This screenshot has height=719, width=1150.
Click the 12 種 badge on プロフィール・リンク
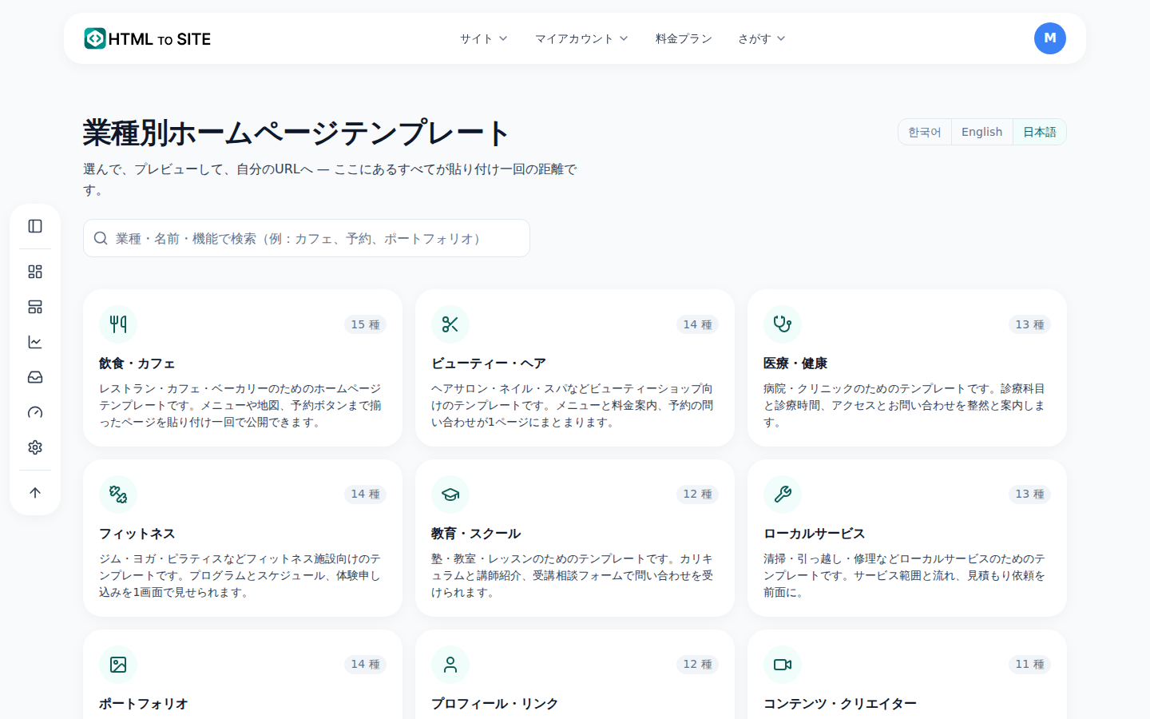[698, 665]
